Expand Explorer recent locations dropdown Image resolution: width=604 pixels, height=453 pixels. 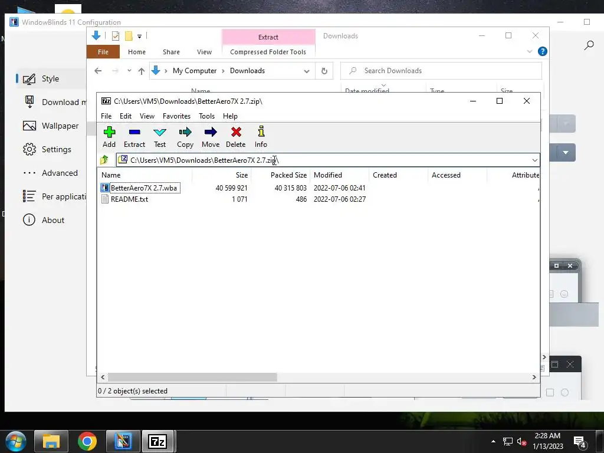pos(129,71)
